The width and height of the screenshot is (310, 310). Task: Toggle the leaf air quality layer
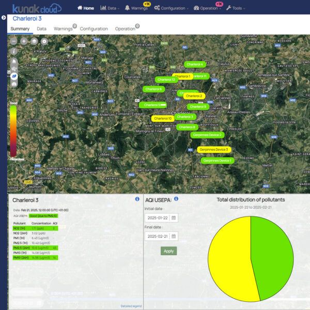14,76
